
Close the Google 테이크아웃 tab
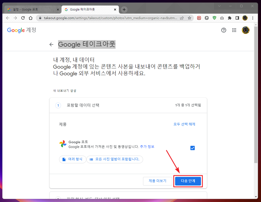coord(115,10)
